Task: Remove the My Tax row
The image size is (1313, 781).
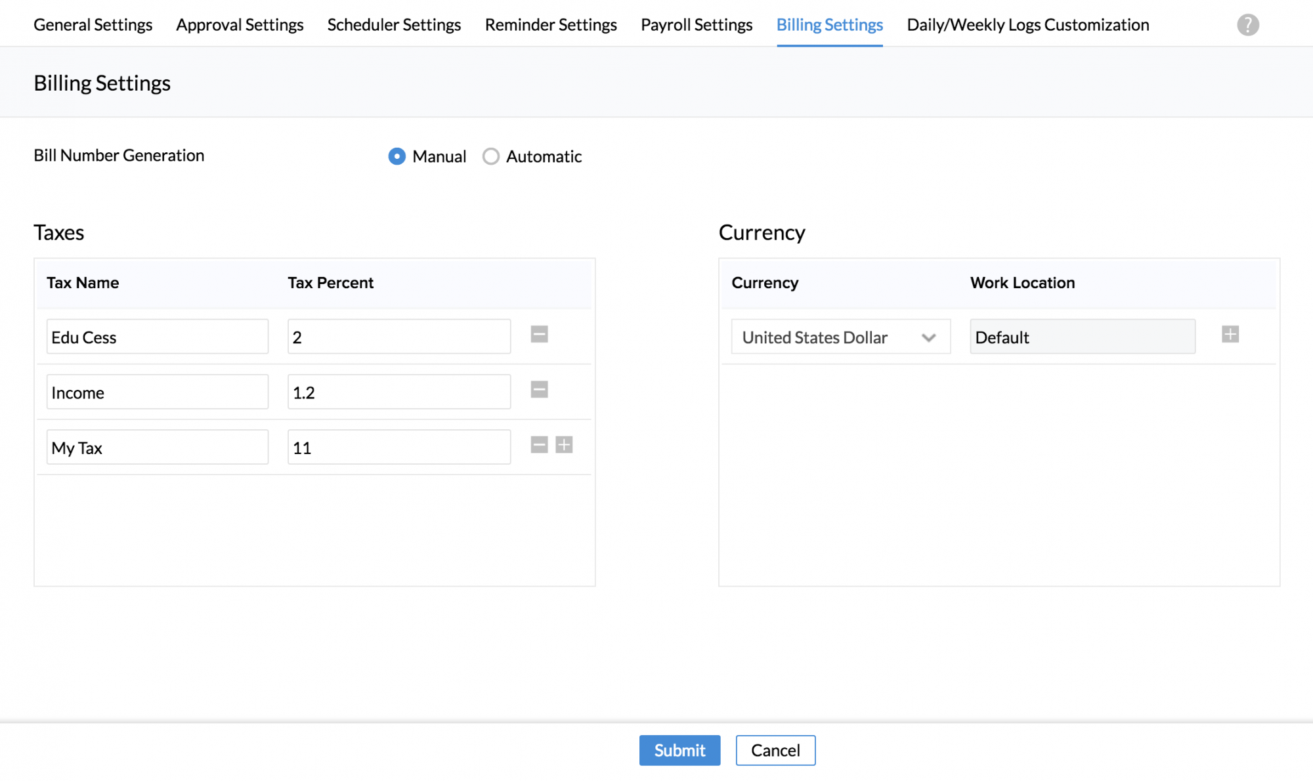Action: coord(539,445)
